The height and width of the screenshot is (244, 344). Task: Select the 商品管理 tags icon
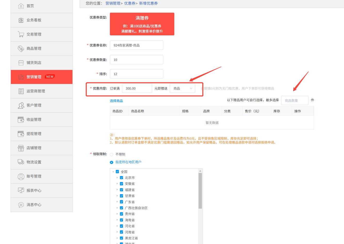coord(21,48)
